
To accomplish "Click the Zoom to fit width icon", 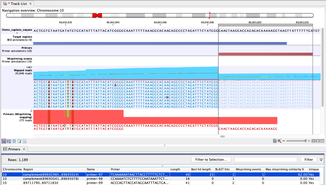I will (x=318, y=141).
